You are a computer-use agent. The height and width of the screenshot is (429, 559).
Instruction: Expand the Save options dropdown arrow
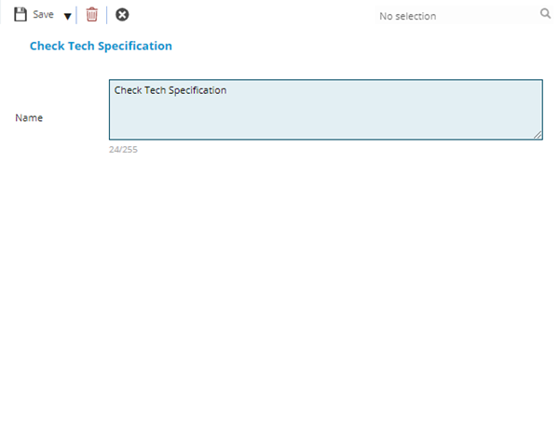click(67, 16)
